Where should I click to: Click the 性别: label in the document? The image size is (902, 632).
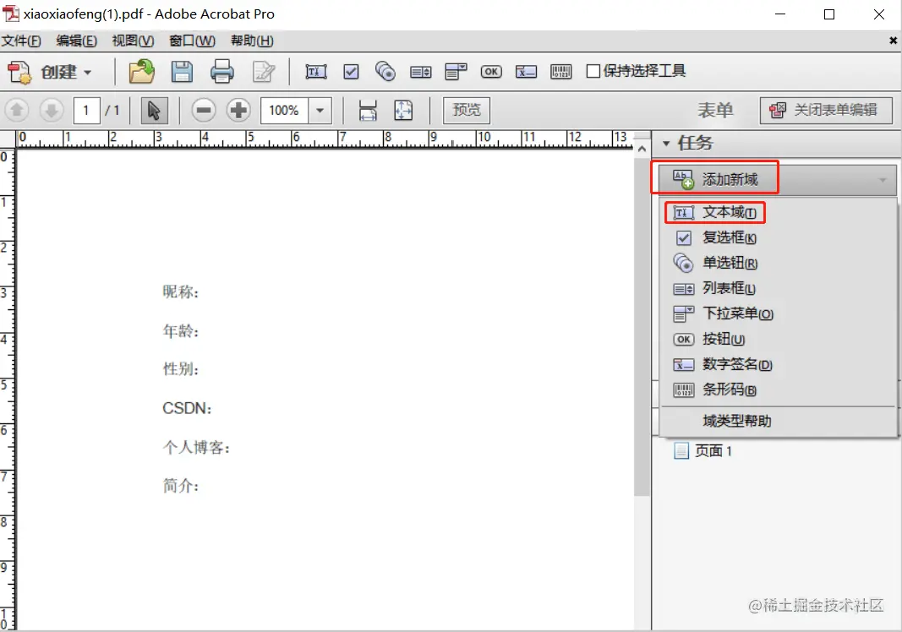tap(181, 369)
